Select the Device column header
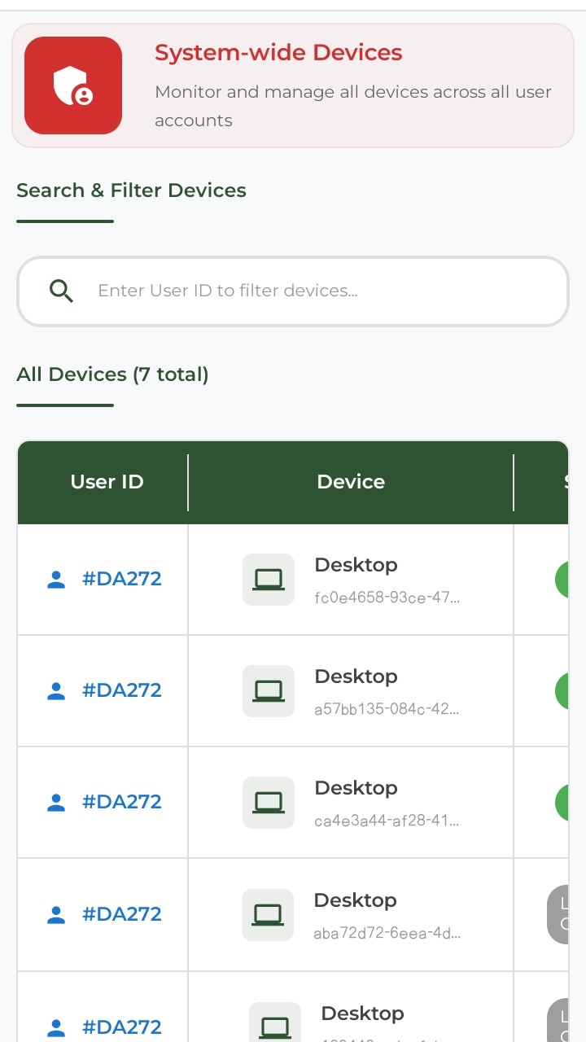Screen dimensions: 586x1042 coord(351,482)
